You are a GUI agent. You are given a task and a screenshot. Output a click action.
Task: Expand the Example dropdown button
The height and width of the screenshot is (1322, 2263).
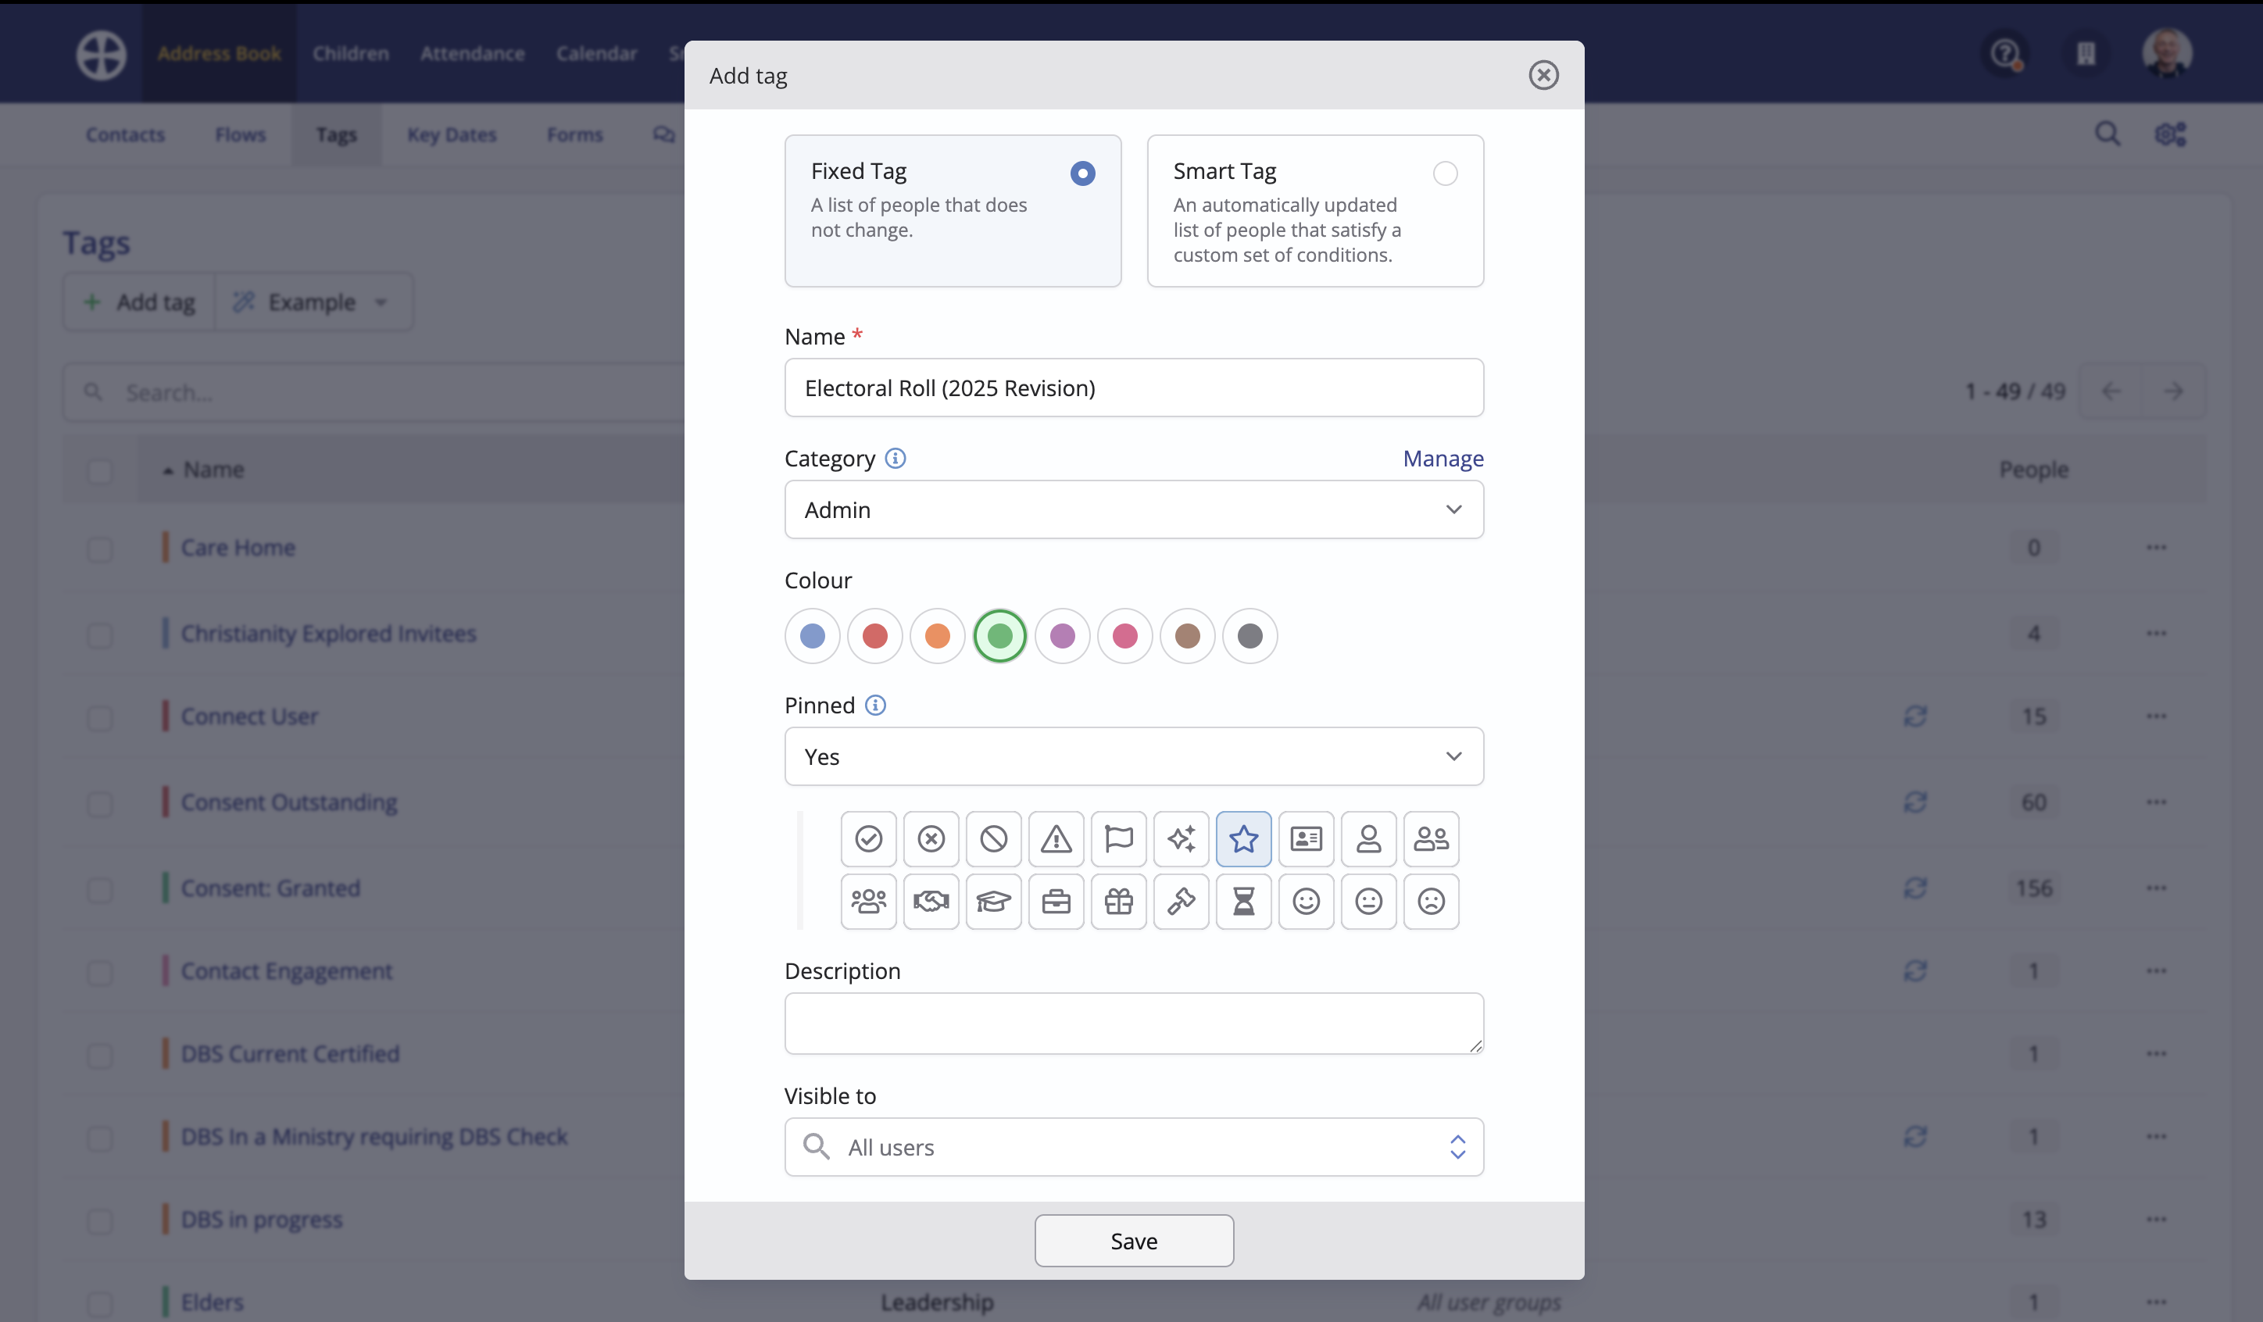pos(313,302)
